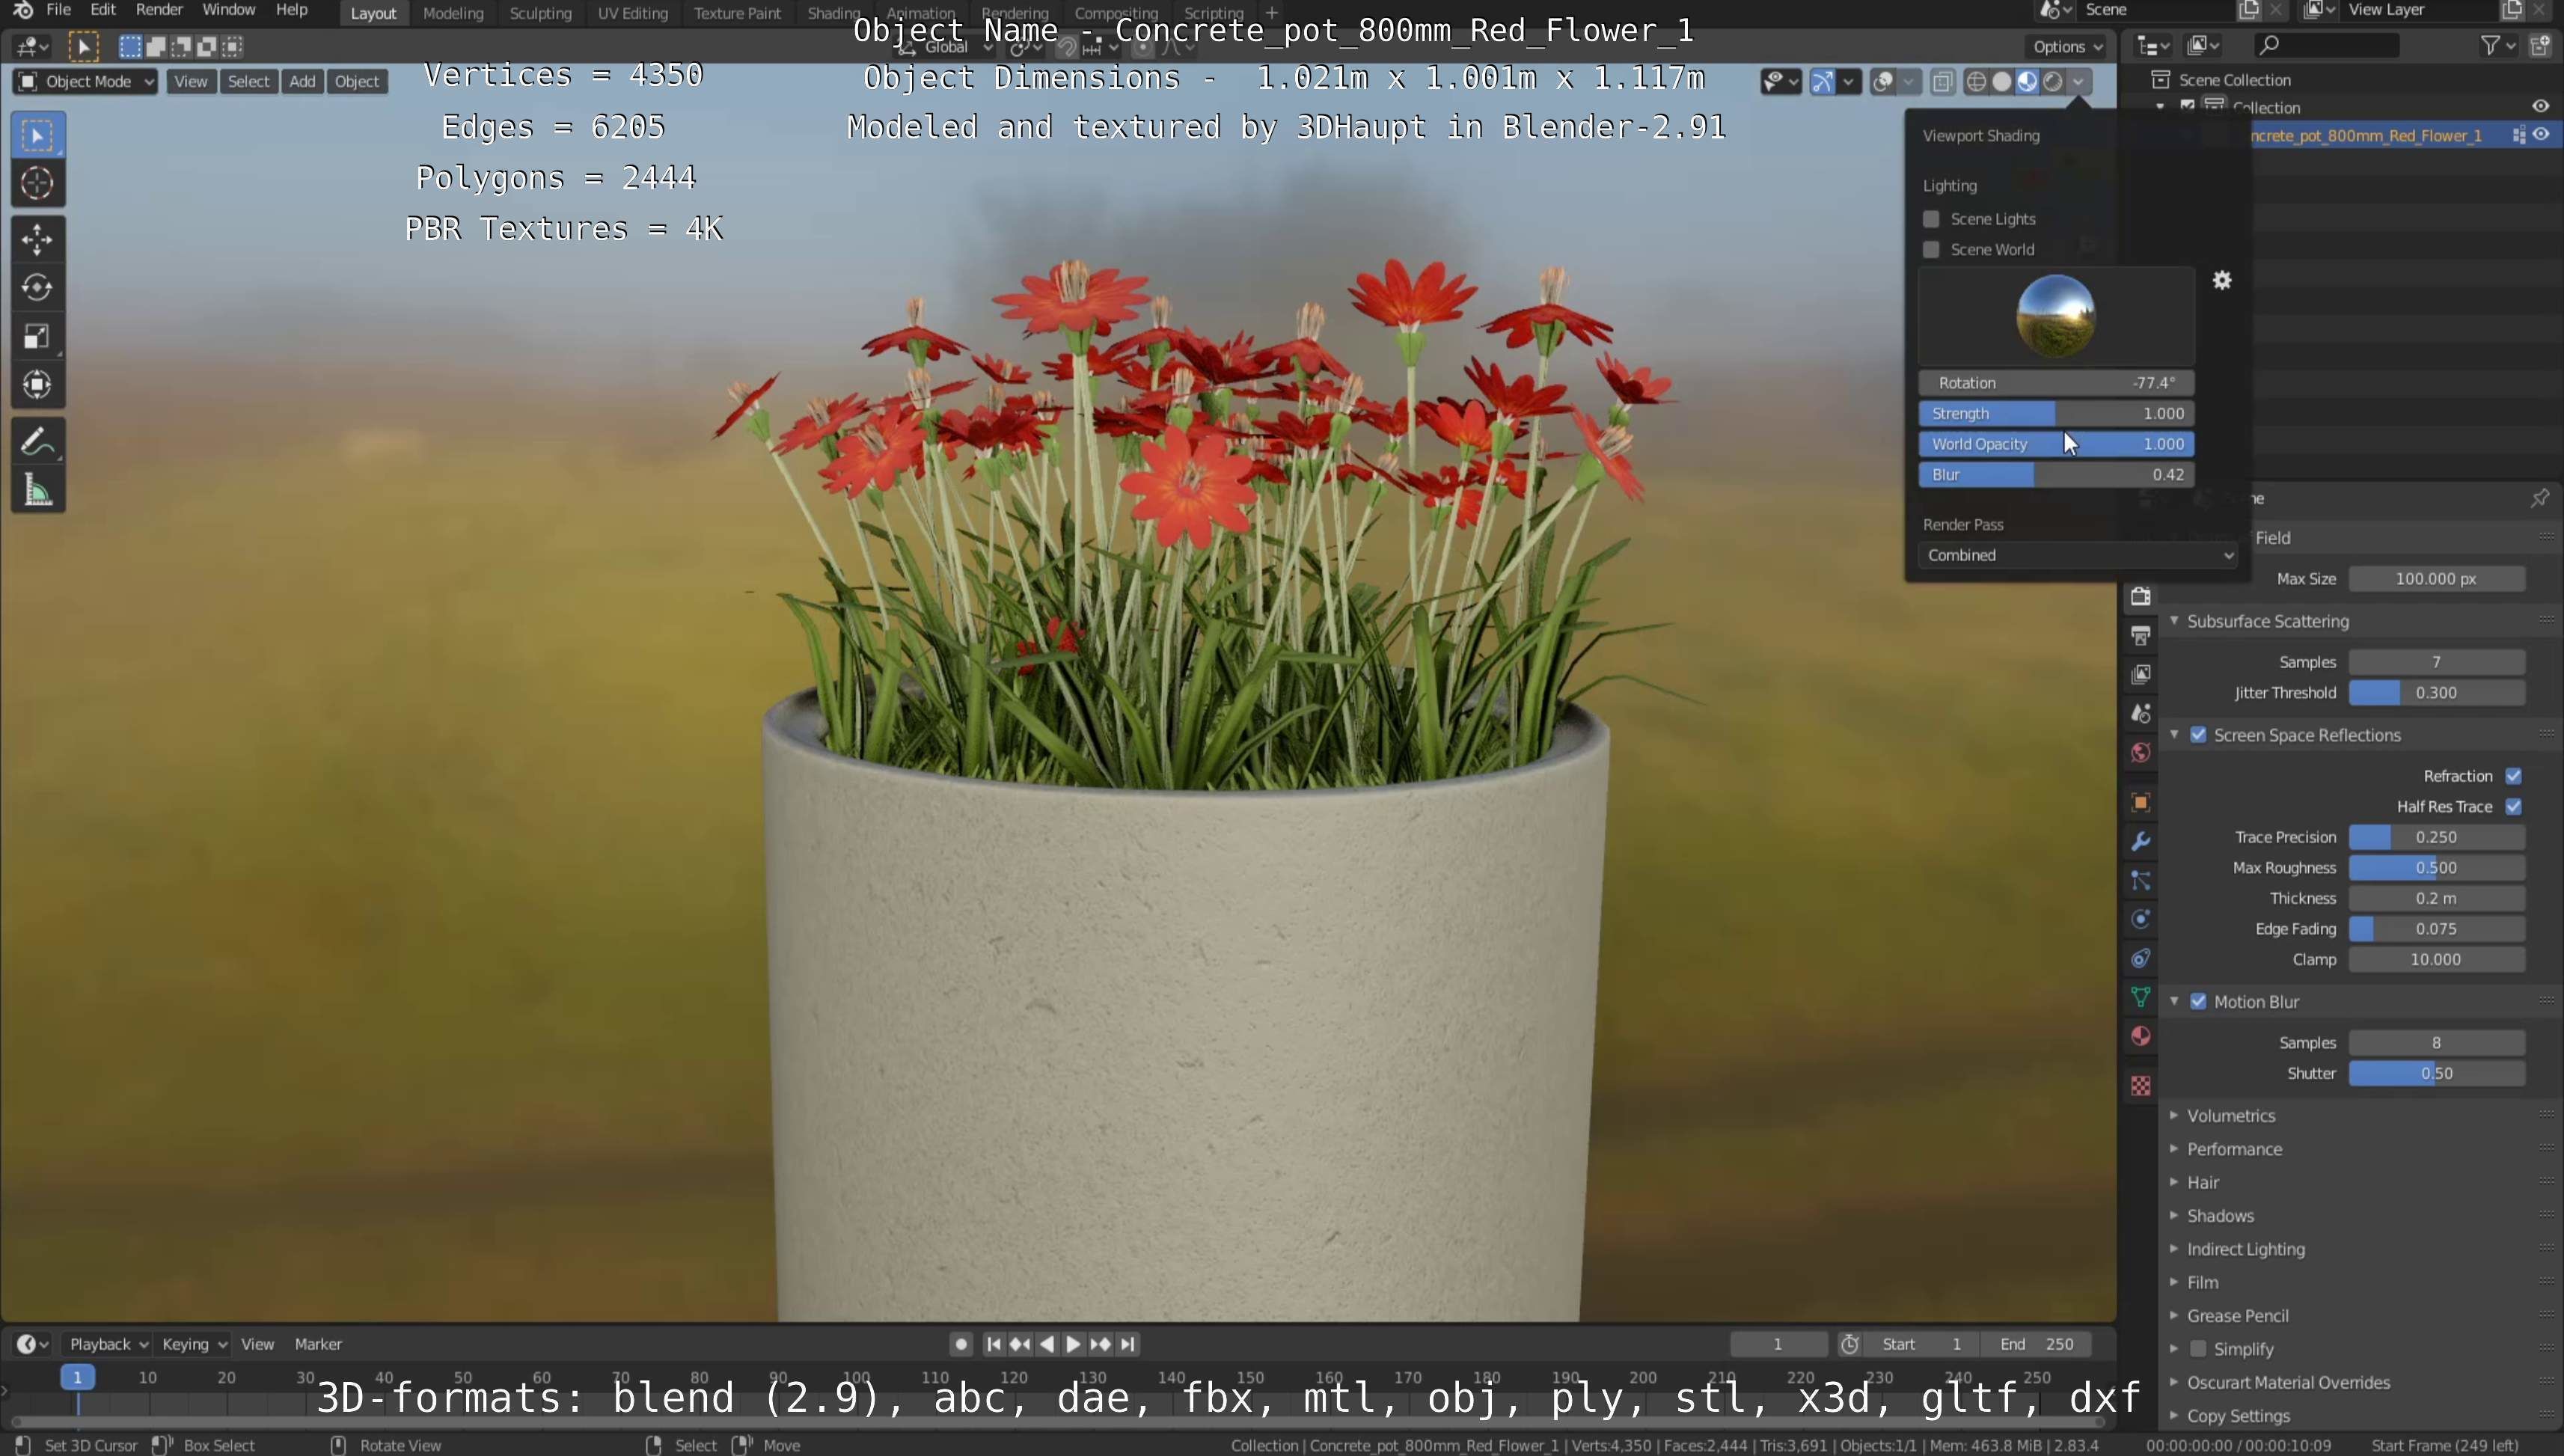Open Object properties tab
Viewport: 2564px width, 1456px height.
(x=2140, y=802)
